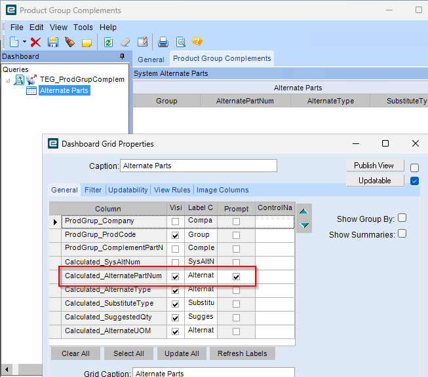Click the Save floppy disk icon
Viewport: 428px width, 377px height.
[52, 42]
